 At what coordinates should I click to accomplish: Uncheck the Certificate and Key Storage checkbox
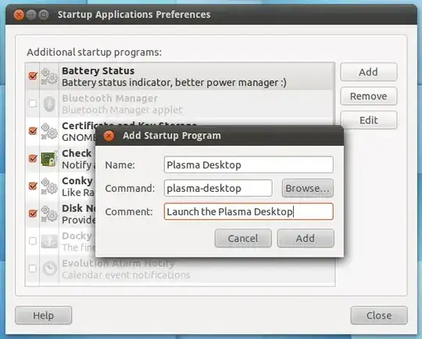(33, 131)
